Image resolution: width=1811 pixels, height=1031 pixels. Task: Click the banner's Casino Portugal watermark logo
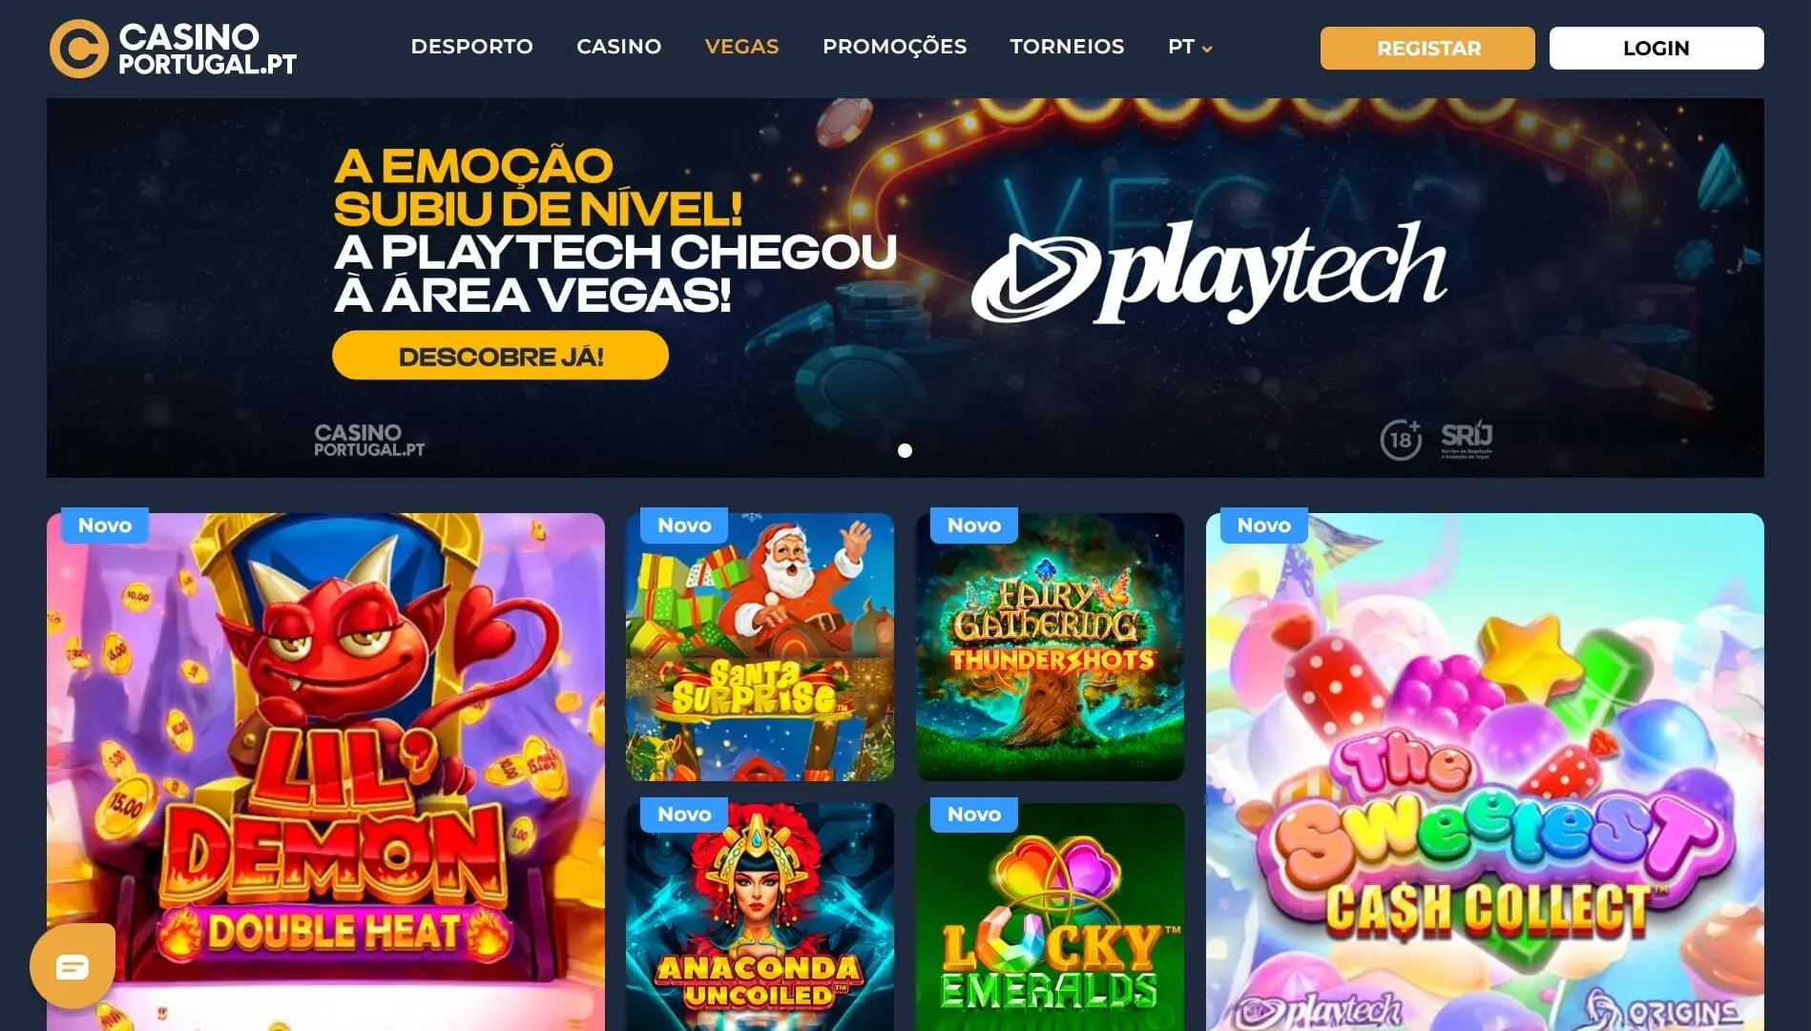coord(369,441)
